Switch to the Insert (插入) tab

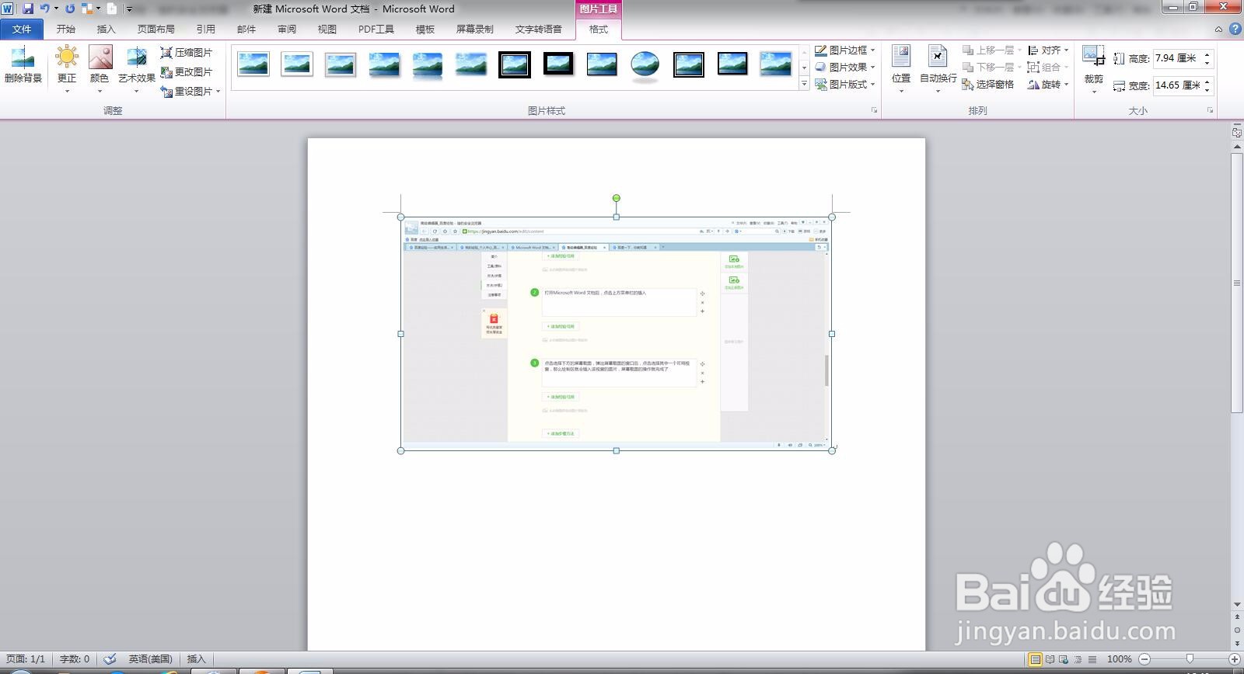[x=106, y=29]
